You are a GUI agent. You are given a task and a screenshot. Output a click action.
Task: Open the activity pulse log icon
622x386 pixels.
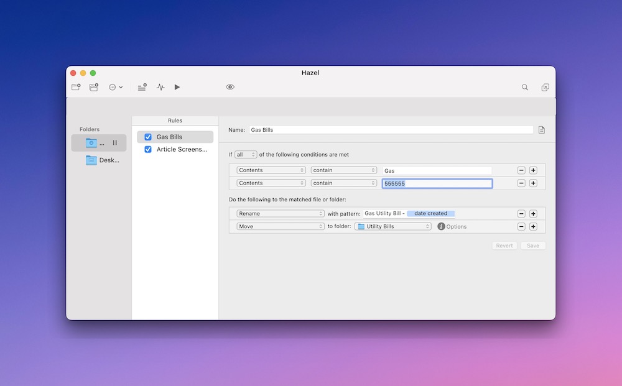click(x=160, y=87)
